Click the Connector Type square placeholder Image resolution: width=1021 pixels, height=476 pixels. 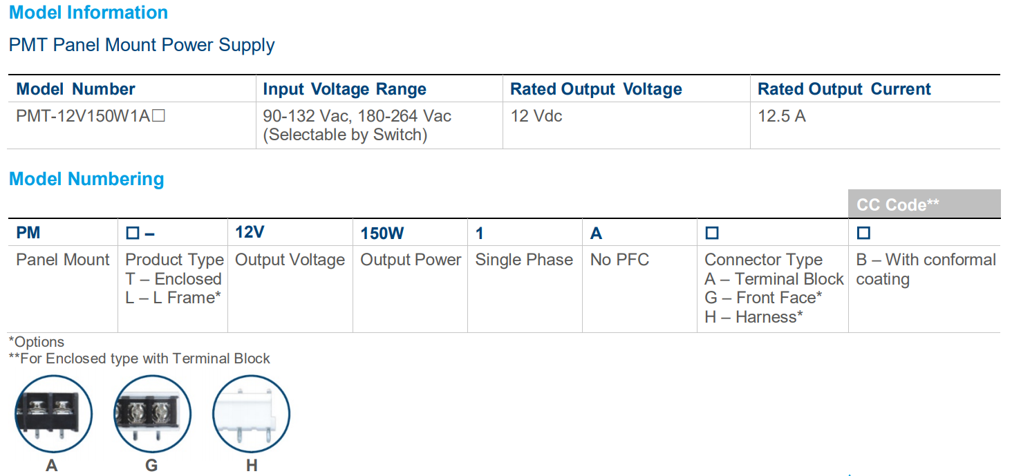pos(712,234)
